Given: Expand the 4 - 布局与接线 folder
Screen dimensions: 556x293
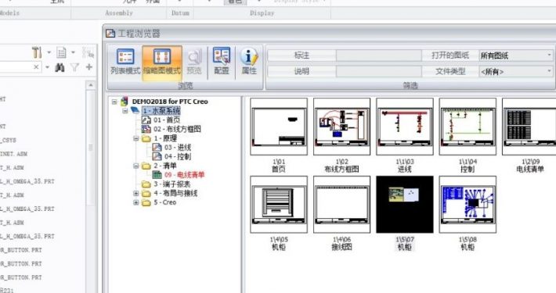Looking at the screenshot, I should click(135, 193).
